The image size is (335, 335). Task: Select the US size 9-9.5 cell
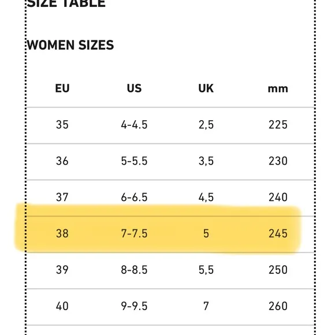click(x=134, y=306)
